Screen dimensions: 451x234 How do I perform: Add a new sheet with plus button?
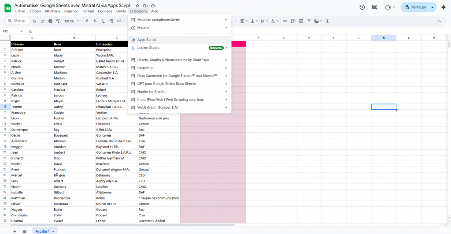pyautogui.click(x=14, y=231)
